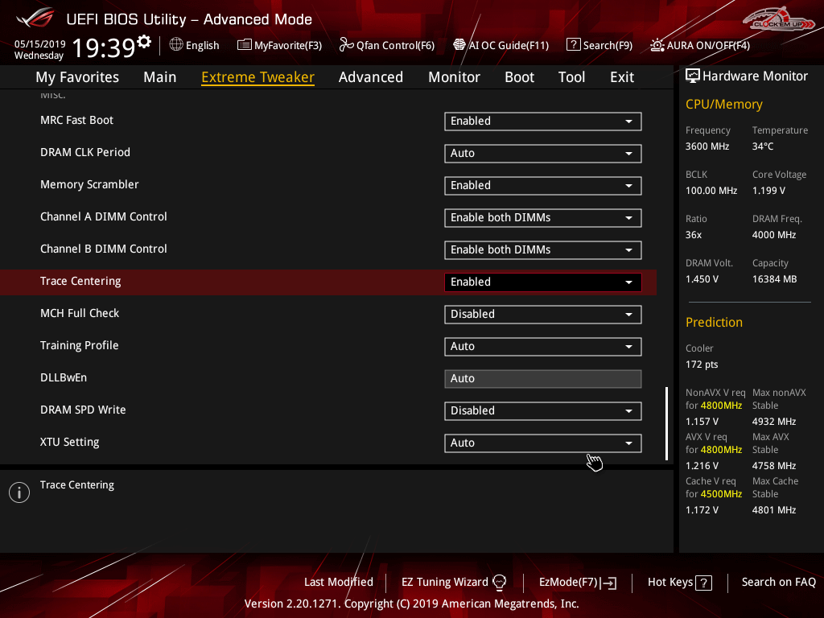Viewport: 824px width, 618px height.
Task: Open the Monitor tab
Action: click(454, 77)
